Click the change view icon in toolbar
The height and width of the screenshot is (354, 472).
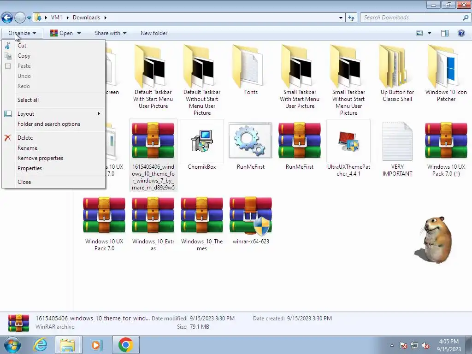click(x=419, y=33)
